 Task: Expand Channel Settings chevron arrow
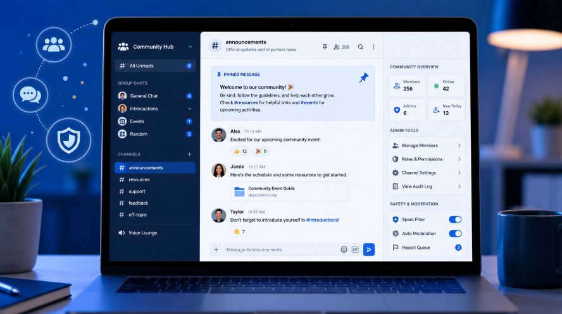coord(459,172)
